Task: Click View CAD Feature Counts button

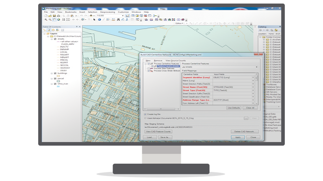Action: [158, 131]
